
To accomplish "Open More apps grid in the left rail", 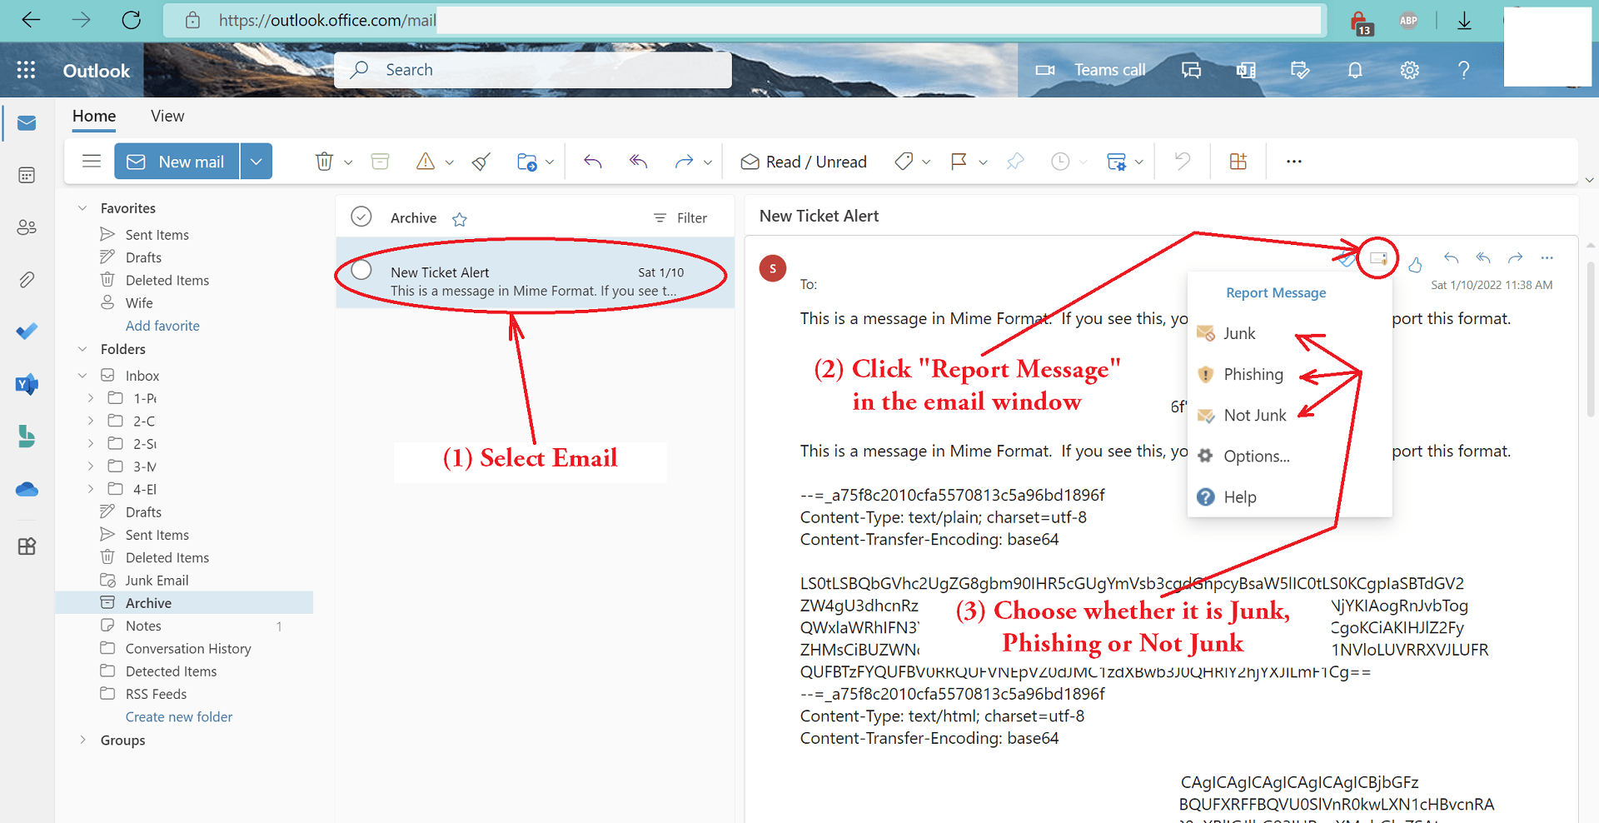I will [x=27, y=546].
